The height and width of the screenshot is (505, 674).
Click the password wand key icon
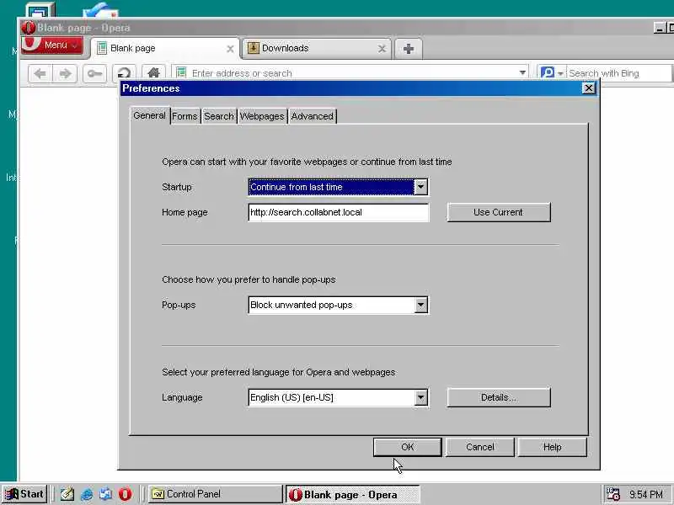(x=94, y=73)
